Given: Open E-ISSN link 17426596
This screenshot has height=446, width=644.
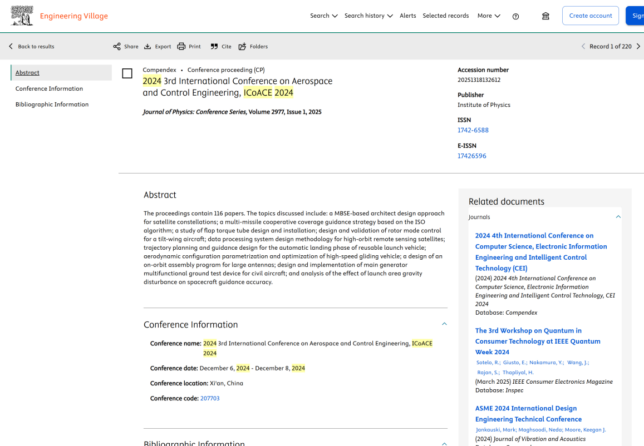Looking at the screenshot, I should [x=472, y=156].
